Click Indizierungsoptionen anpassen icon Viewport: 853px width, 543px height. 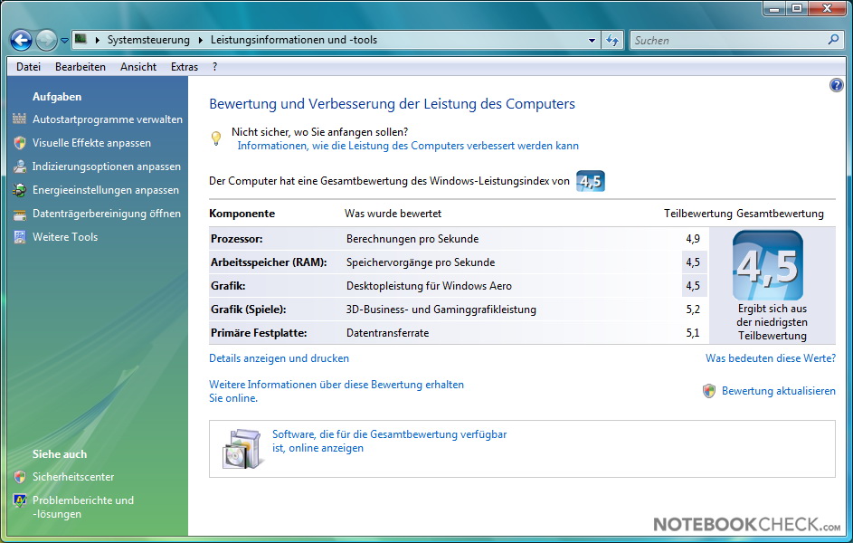(x=20, y=166)
